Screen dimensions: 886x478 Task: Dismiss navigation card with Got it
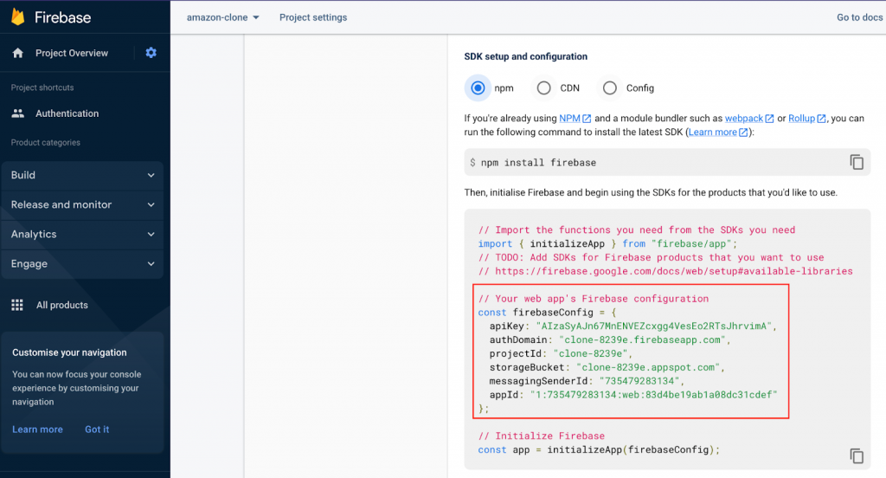point(97,430)
